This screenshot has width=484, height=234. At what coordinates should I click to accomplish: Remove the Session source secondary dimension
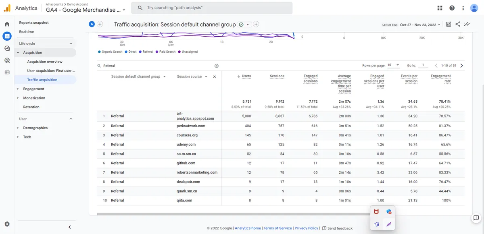coord(215,77)
